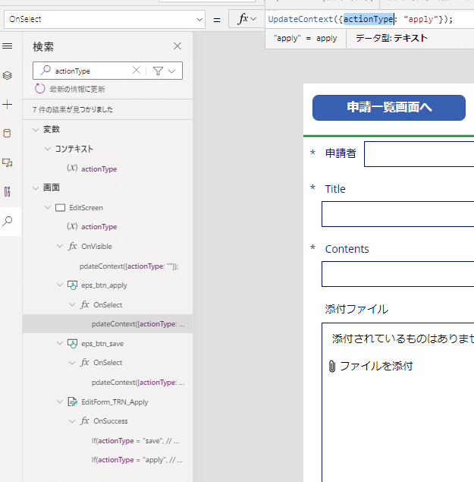
Task: Select OnSuccess under EditForm_TRN_Apply
Action: pos(111,421)
